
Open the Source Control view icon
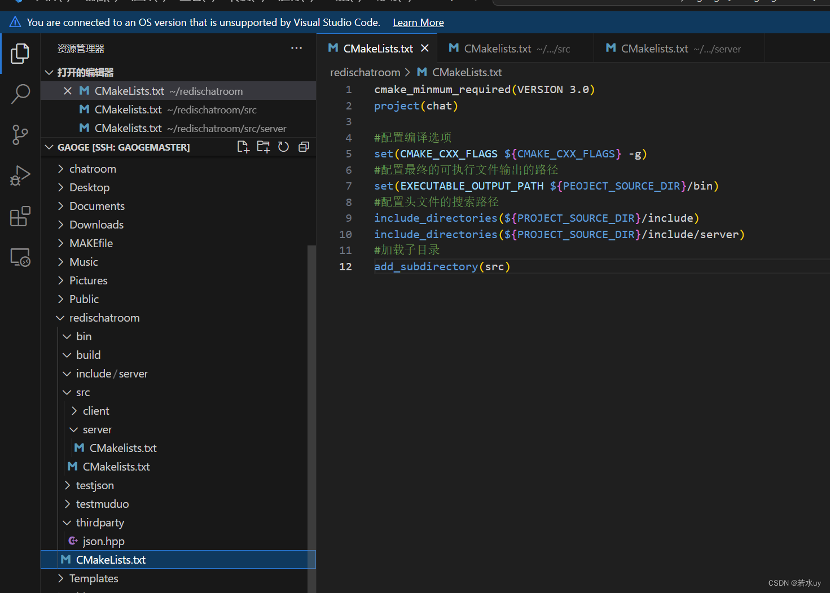point(20,135)
